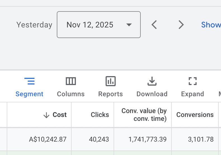Go to the previous date period arrow

154,25
